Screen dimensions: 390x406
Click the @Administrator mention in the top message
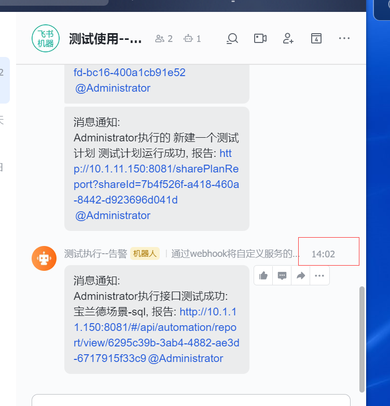coord(113,88)
